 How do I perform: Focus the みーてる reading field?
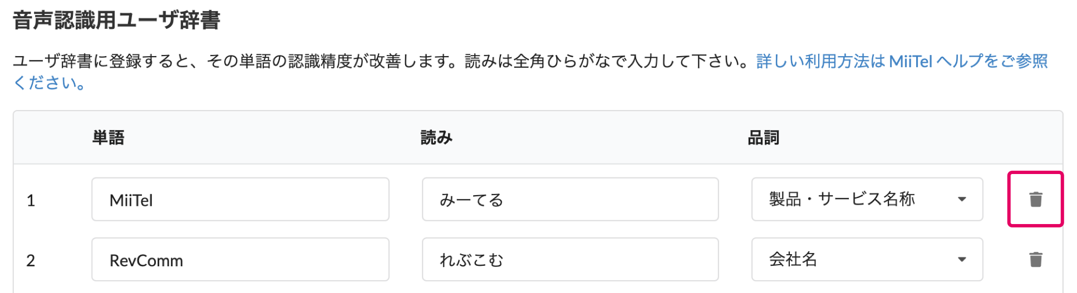click(570, 199)
